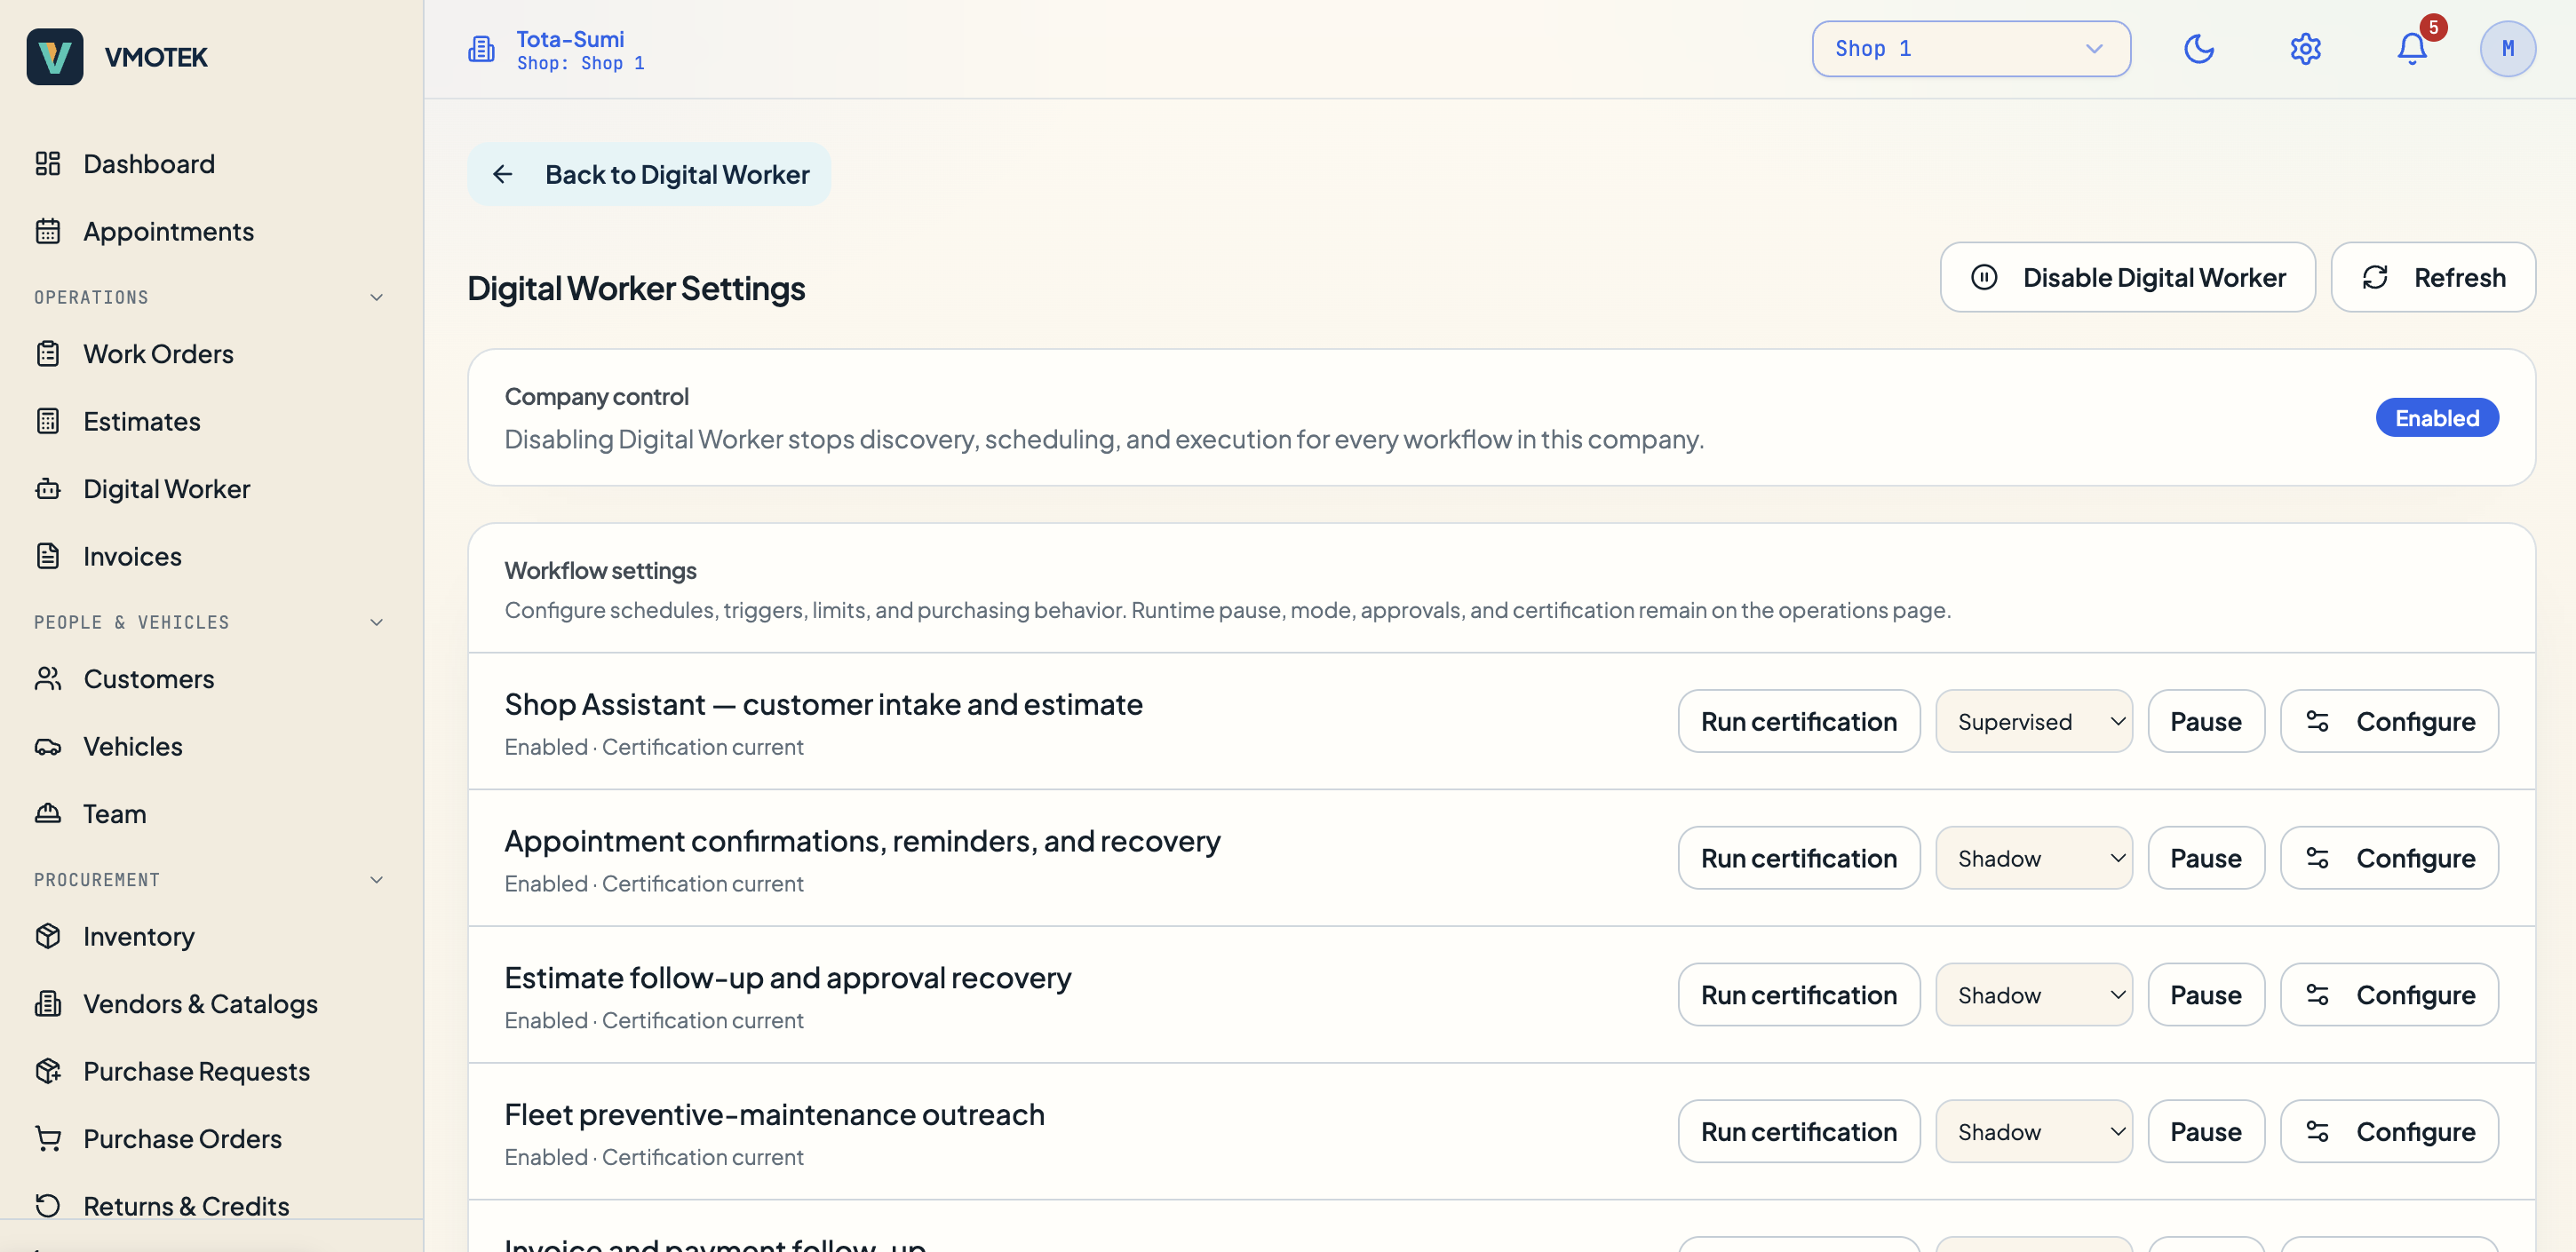The height and width of the screenshot is (1252, 2576).
Task: Click the Company control heading
Action: pos(596,396)
